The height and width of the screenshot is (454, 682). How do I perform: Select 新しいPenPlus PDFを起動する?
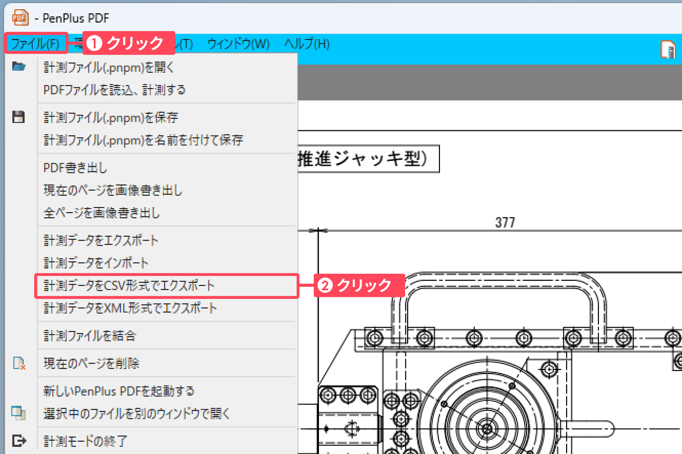[x=119, y=391]
